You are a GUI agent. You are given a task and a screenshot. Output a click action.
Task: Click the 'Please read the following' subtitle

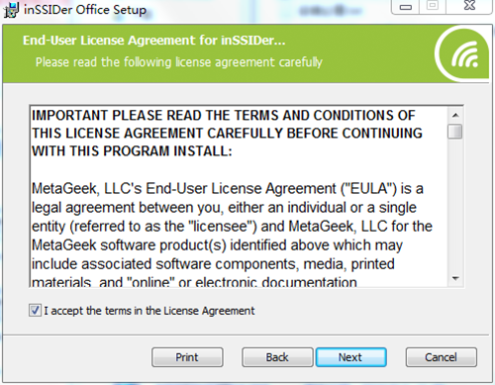[x=179, y=62]
